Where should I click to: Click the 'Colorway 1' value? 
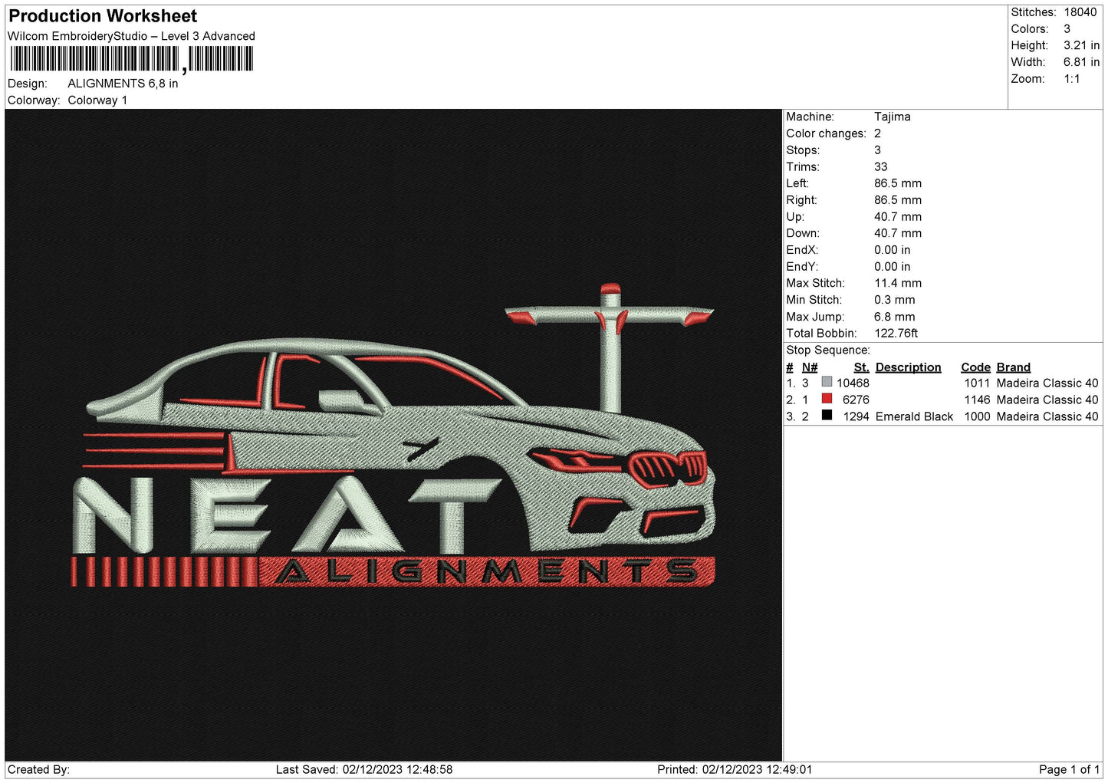pos(97,100)
